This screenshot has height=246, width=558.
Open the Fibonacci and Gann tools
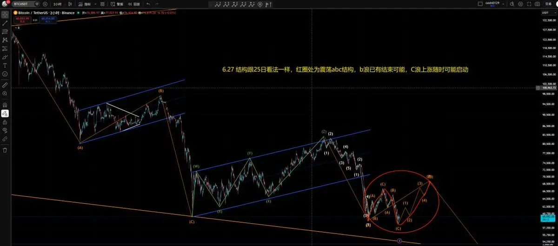[x=5, y=32]
